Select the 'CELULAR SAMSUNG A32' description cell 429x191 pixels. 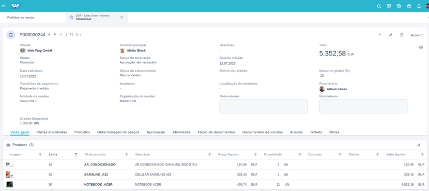click(153, 175)
